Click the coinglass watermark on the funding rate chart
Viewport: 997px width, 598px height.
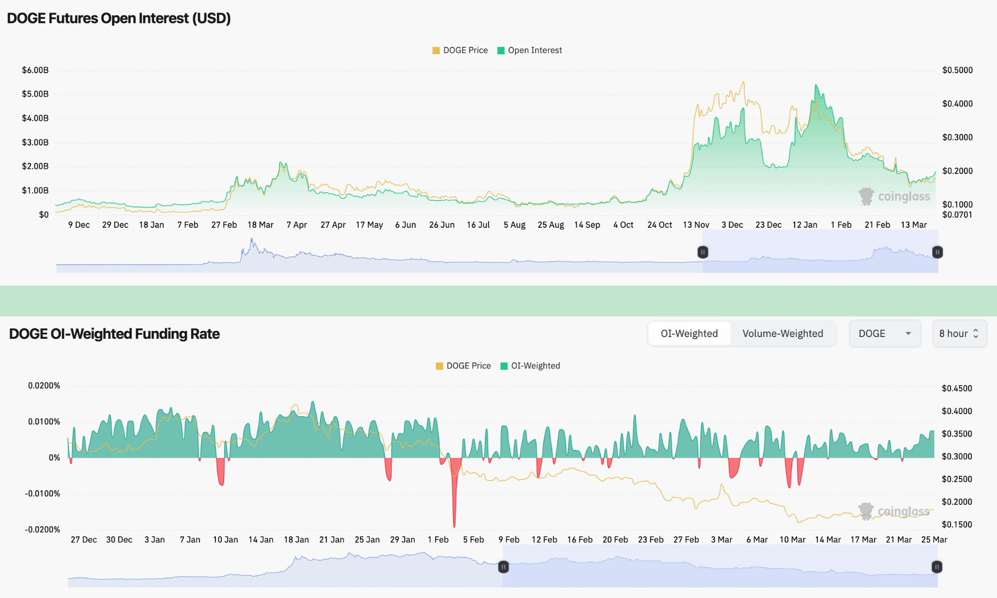click(892, 510)
